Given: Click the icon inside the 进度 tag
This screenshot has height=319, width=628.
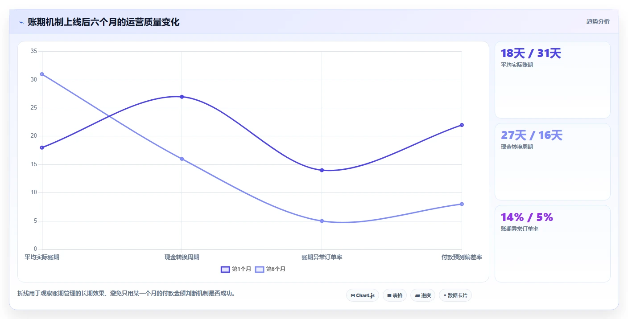Looking at the screenshot, I should point(417,295).
